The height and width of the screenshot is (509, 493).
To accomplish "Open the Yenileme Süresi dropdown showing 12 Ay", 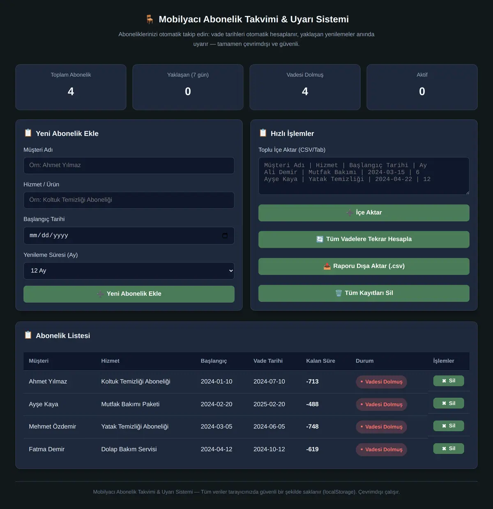I will point(129,271).
